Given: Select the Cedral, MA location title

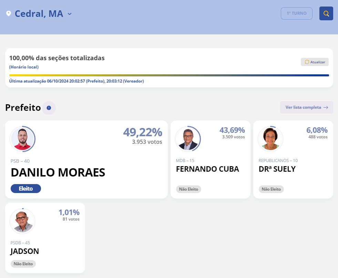Looking at the screenshot, I should click(x=39, y=14).
